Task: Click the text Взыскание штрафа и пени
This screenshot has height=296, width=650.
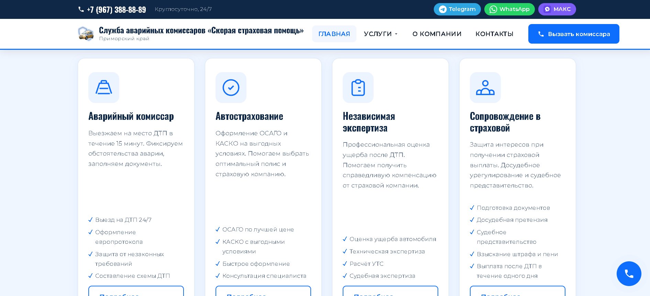Action: [x=517, y=254]
